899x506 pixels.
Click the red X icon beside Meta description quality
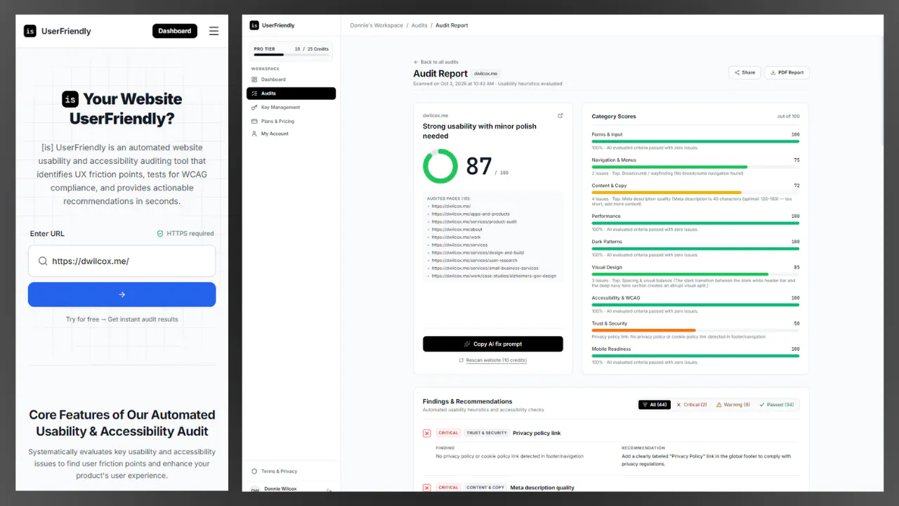(427, 487)
